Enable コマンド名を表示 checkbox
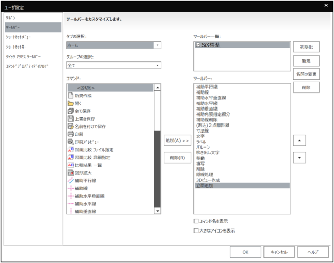 196,221
